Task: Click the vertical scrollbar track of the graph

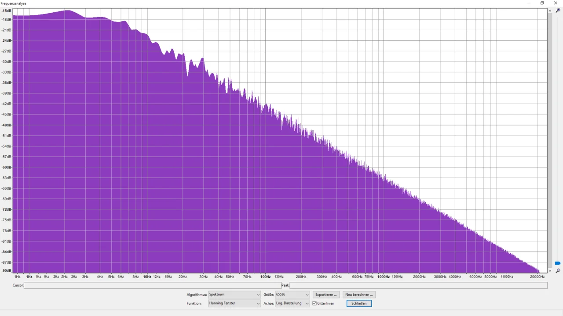Action: pyautogui.click(x=550, y=132)
